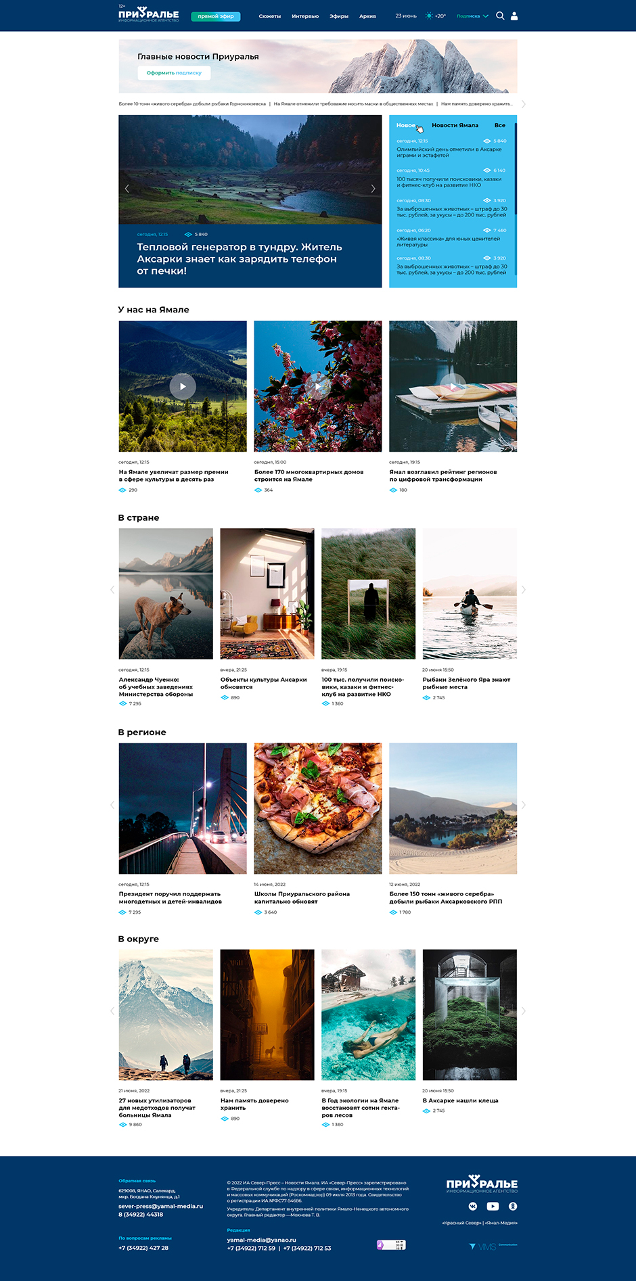Advance the В стране carousel with the right arrow

pos(524,590)
